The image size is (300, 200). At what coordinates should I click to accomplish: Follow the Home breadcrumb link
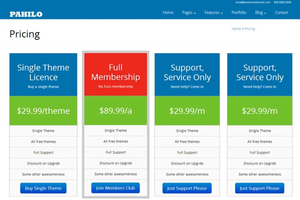pyautogui.click(x=236, y=29)
